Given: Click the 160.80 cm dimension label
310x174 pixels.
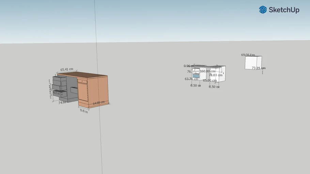Looking at the screenshot, I should 208,71.
